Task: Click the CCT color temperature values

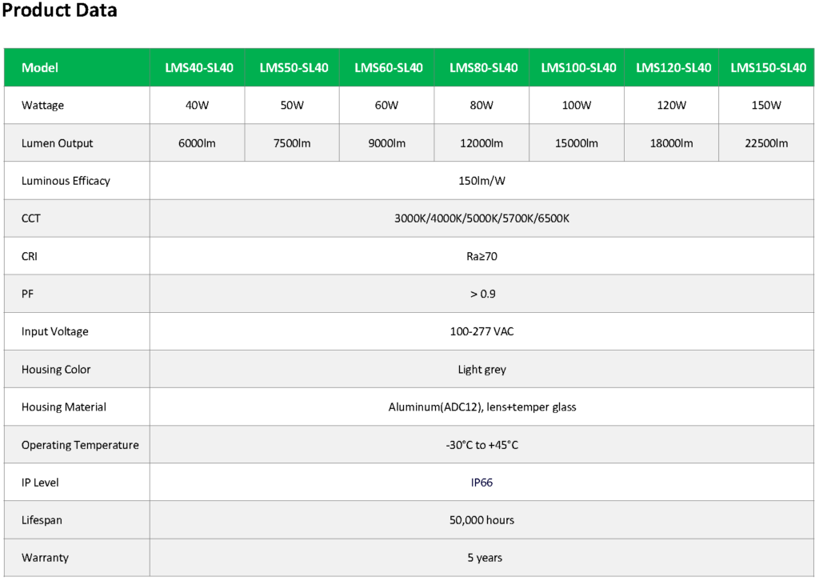Action: click(x=481, y=218)
